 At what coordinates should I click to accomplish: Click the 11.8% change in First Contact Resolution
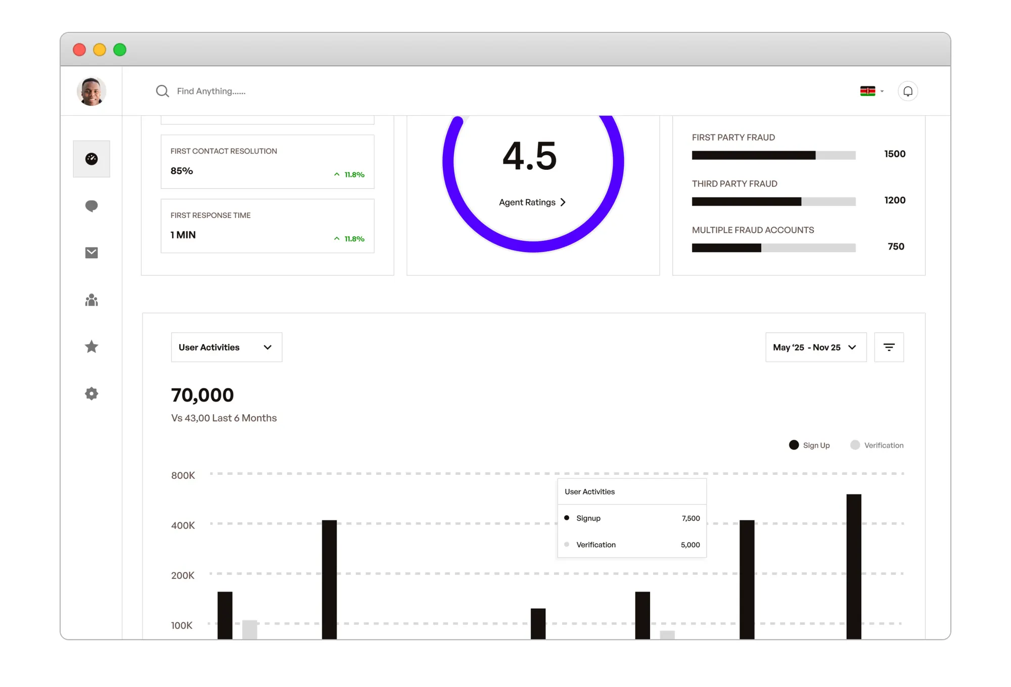tap(349, 174)
